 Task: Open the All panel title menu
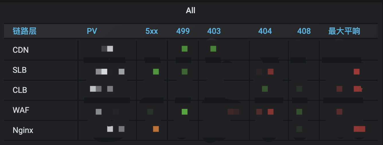point(191,11)
